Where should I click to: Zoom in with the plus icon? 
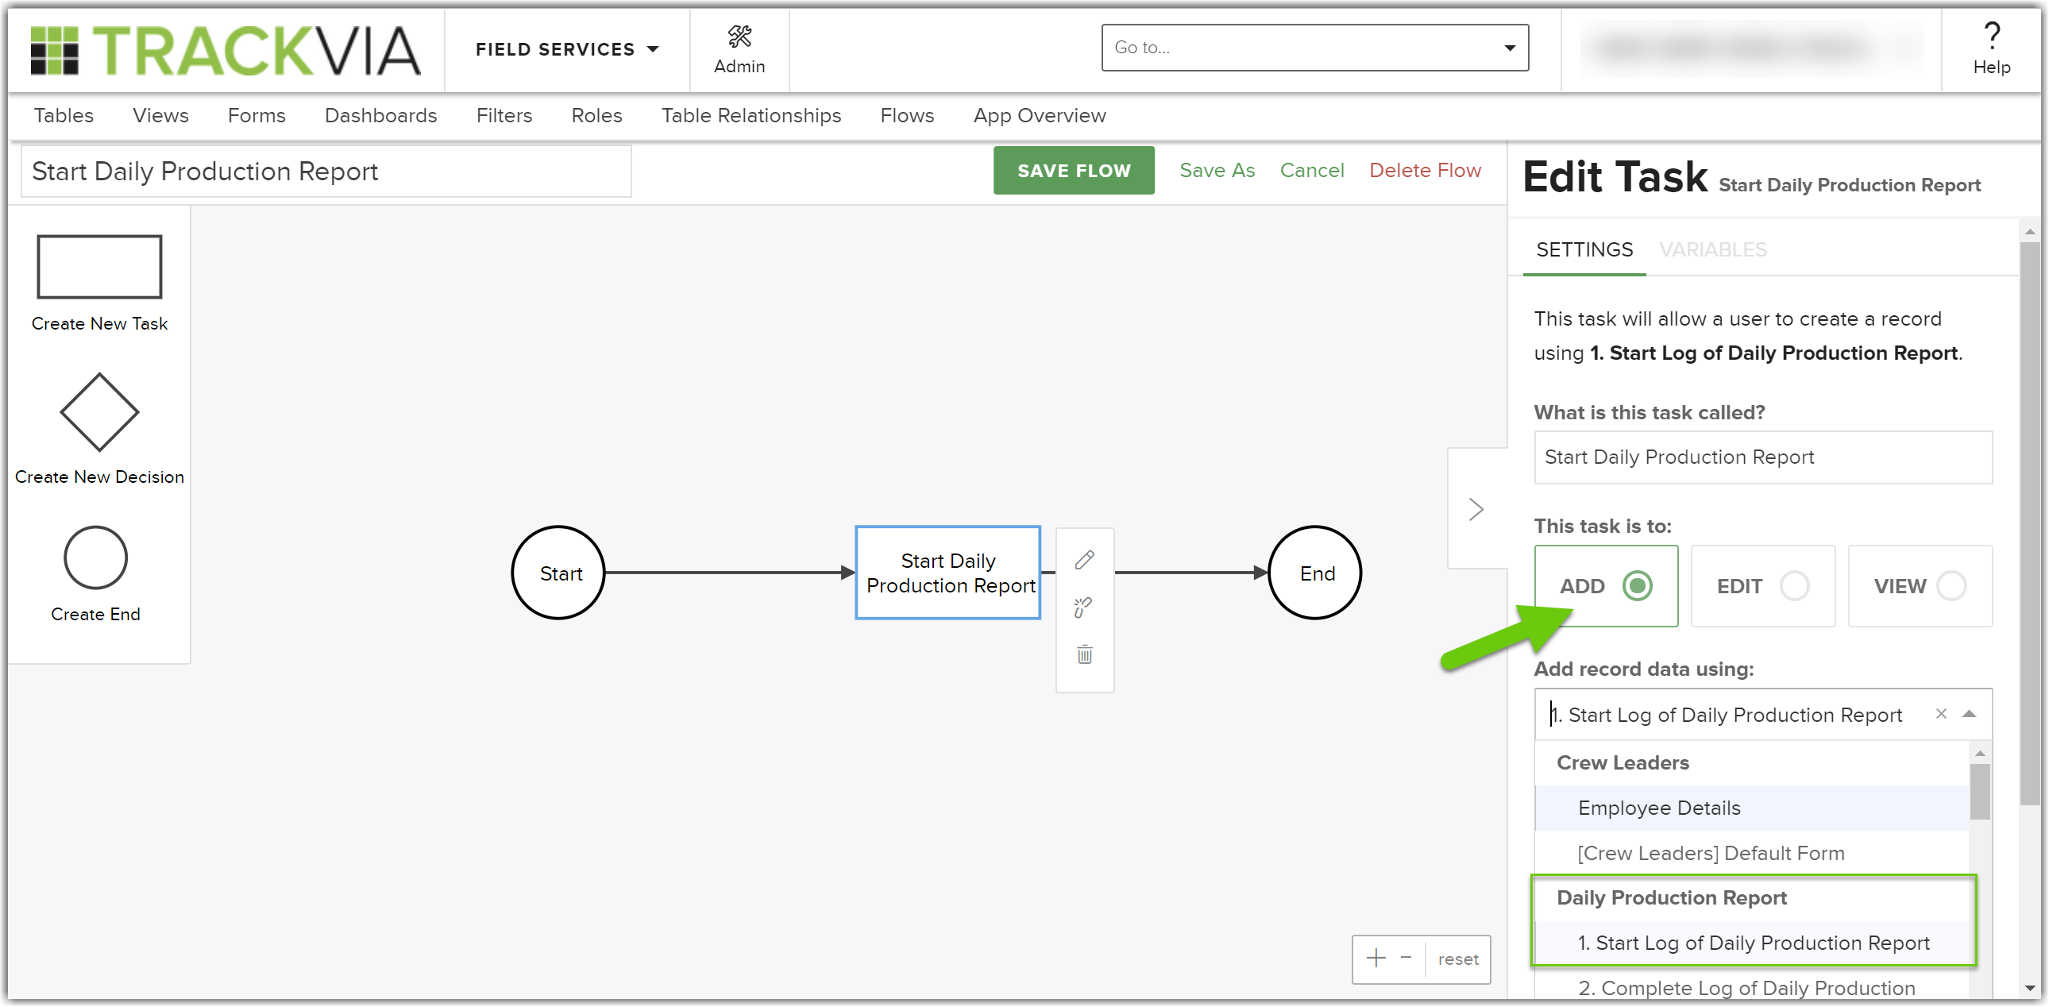click(x=1376, y=959)
